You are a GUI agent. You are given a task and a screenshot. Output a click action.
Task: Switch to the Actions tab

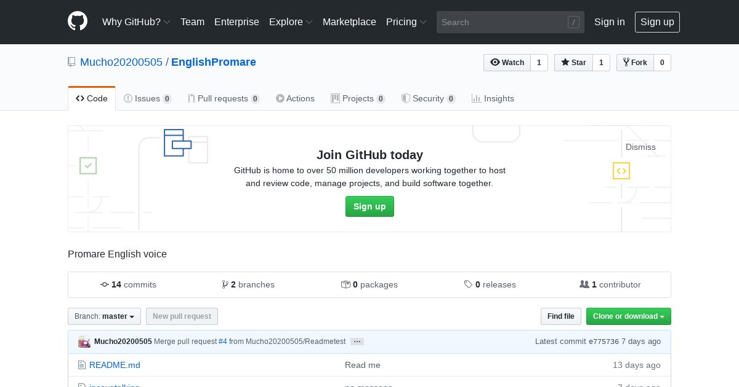pos(295,98)
